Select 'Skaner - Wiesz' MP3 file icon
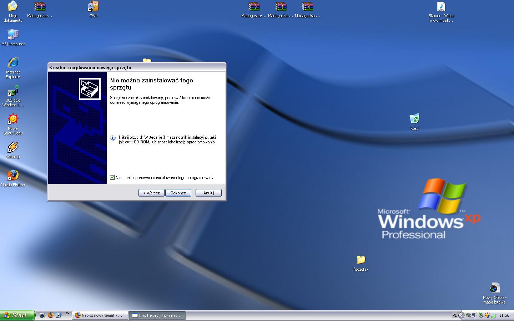Screen dimensions: 514x321 pos(442,11)
